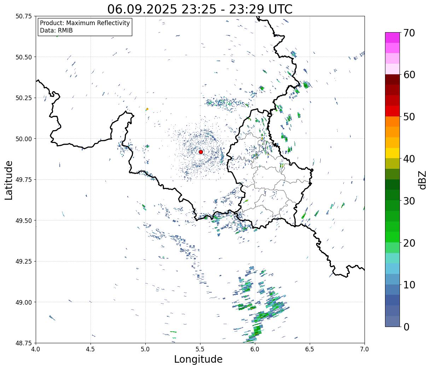Click latitude tick label 49.25

point(24,261)
